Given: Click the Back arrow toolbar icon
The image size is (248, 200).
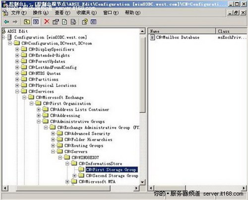Looking at the screenshot, I should pyautogui.click(x=6, y=22).
